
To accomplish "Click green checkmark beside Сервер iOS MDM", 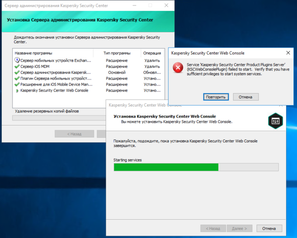I will (17, 66).
